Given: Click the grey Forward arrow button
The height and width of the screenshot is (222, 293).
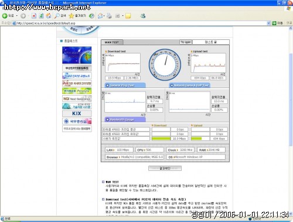Looking at the screenshot, I should click(x=23, y=16).
